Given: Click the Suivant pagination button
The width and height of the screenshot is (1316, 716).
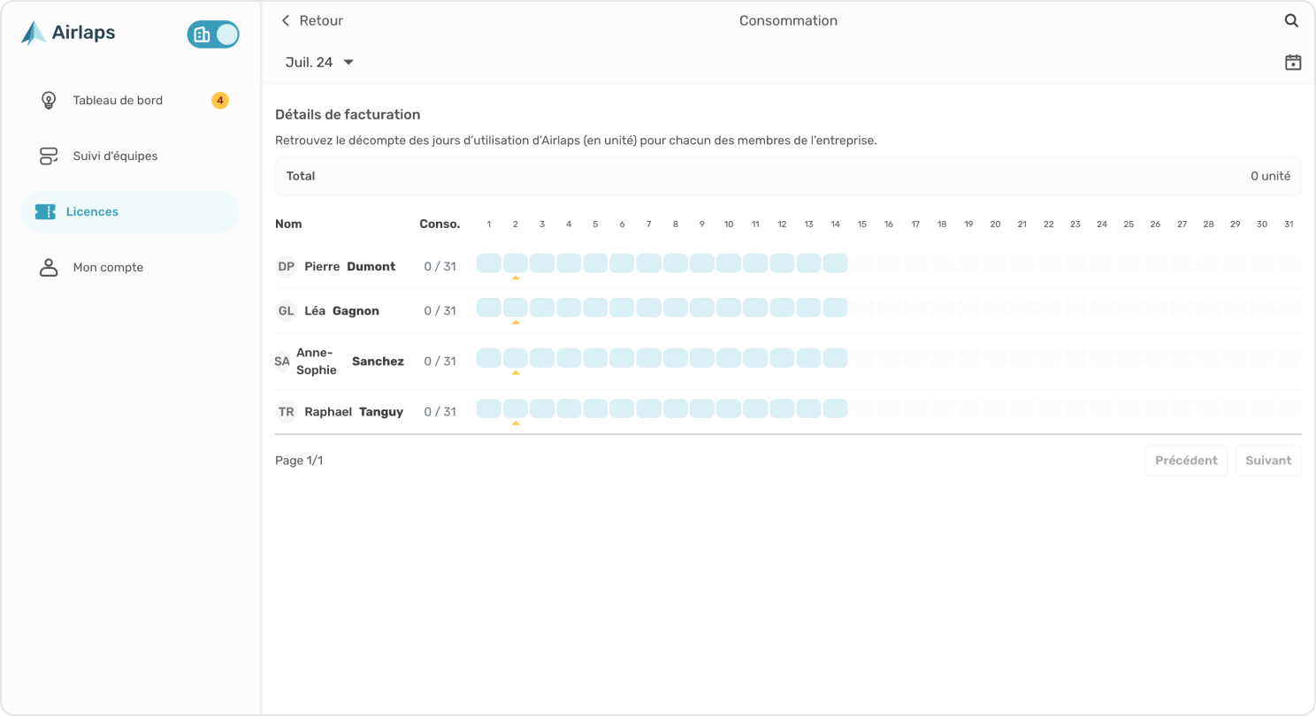Looking at the screenshot, I should click(1268, 461).
